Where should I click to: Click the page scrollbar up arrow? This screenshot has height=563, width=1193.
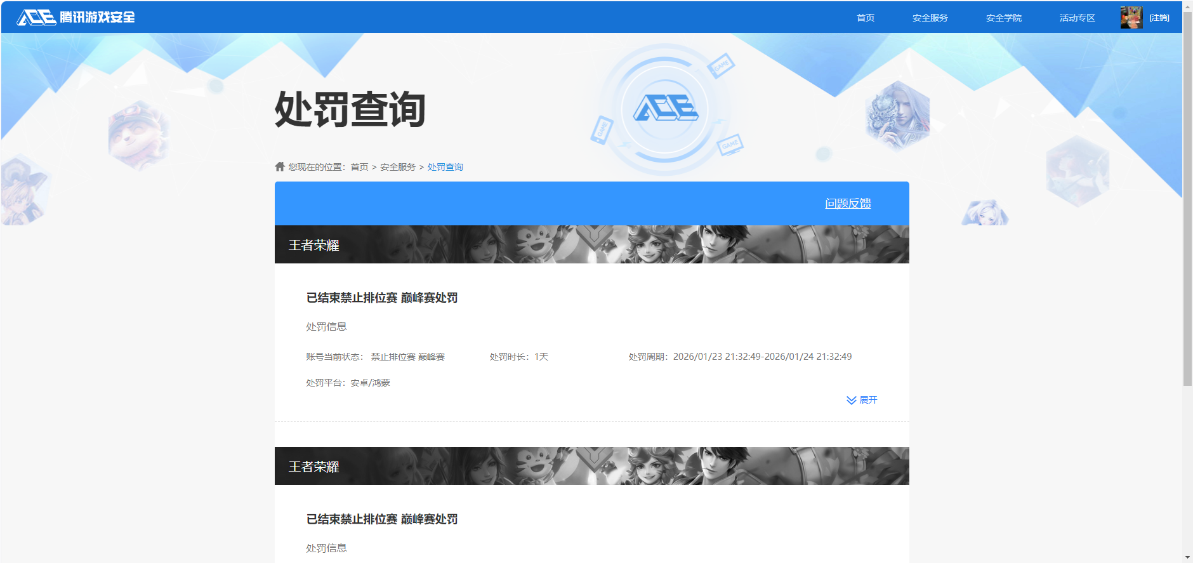point(1187,6)
